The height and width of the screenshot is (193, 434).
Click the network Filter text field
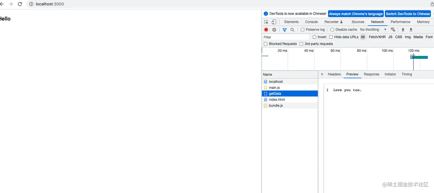286,37
